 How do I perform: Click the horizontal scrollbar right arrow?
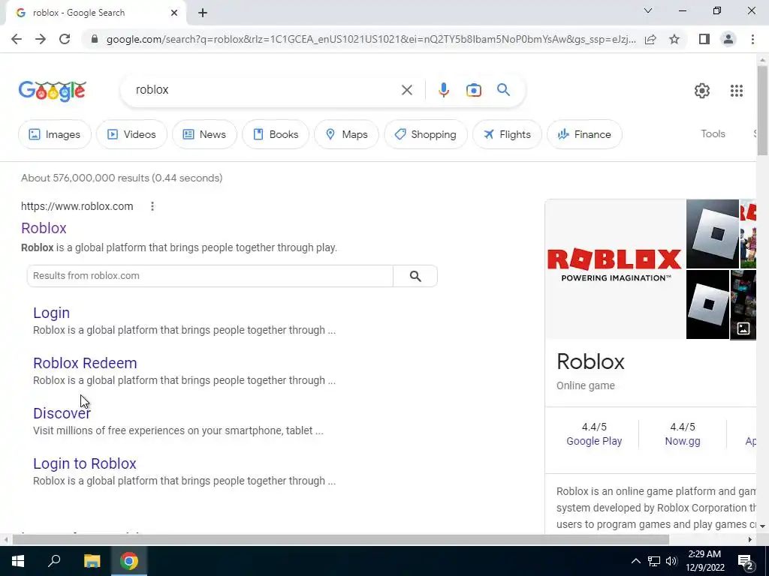click(749, 540)
